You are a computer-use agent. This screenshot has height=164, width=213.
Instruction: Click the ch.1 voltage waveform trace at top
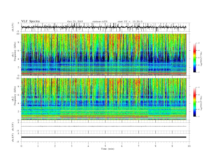[x=104, y=27]
